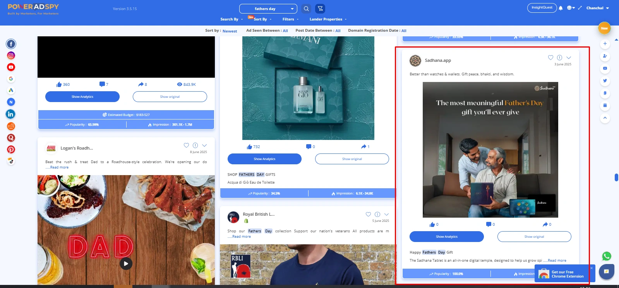619x288 pixels.
Task: Click the 843.9K views eye icon
Action: (x=180, y=84)
